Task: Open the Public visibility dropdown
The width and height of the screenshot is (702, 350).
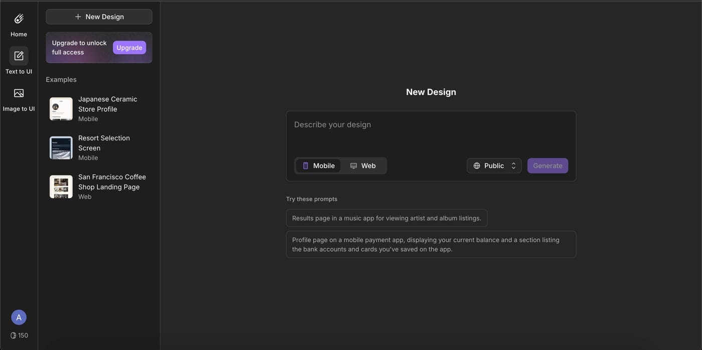Action: [494, 165]
